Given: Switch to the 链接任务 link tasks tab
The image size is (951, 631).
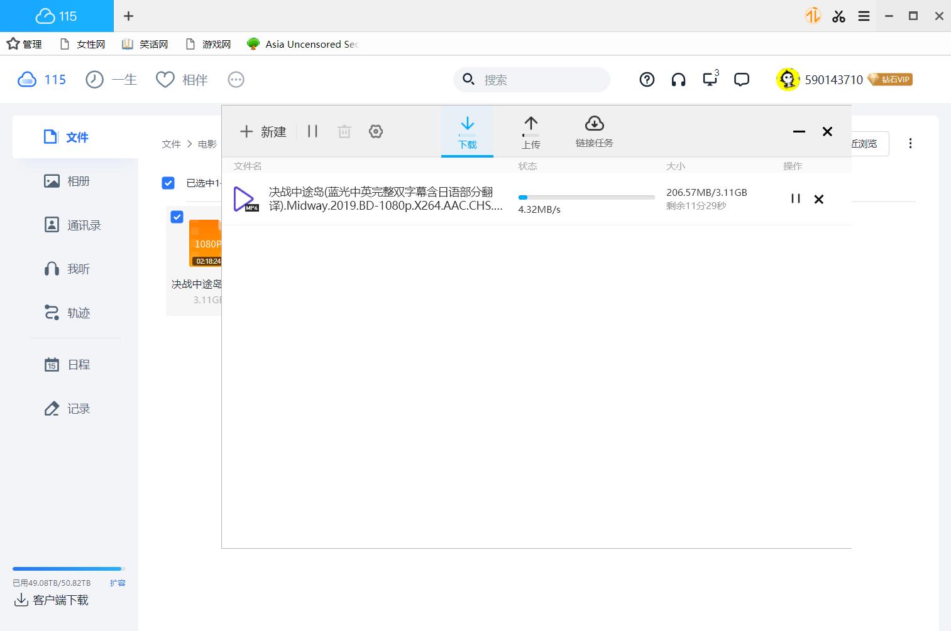Looking at the screenshot, I should point(594,132).
